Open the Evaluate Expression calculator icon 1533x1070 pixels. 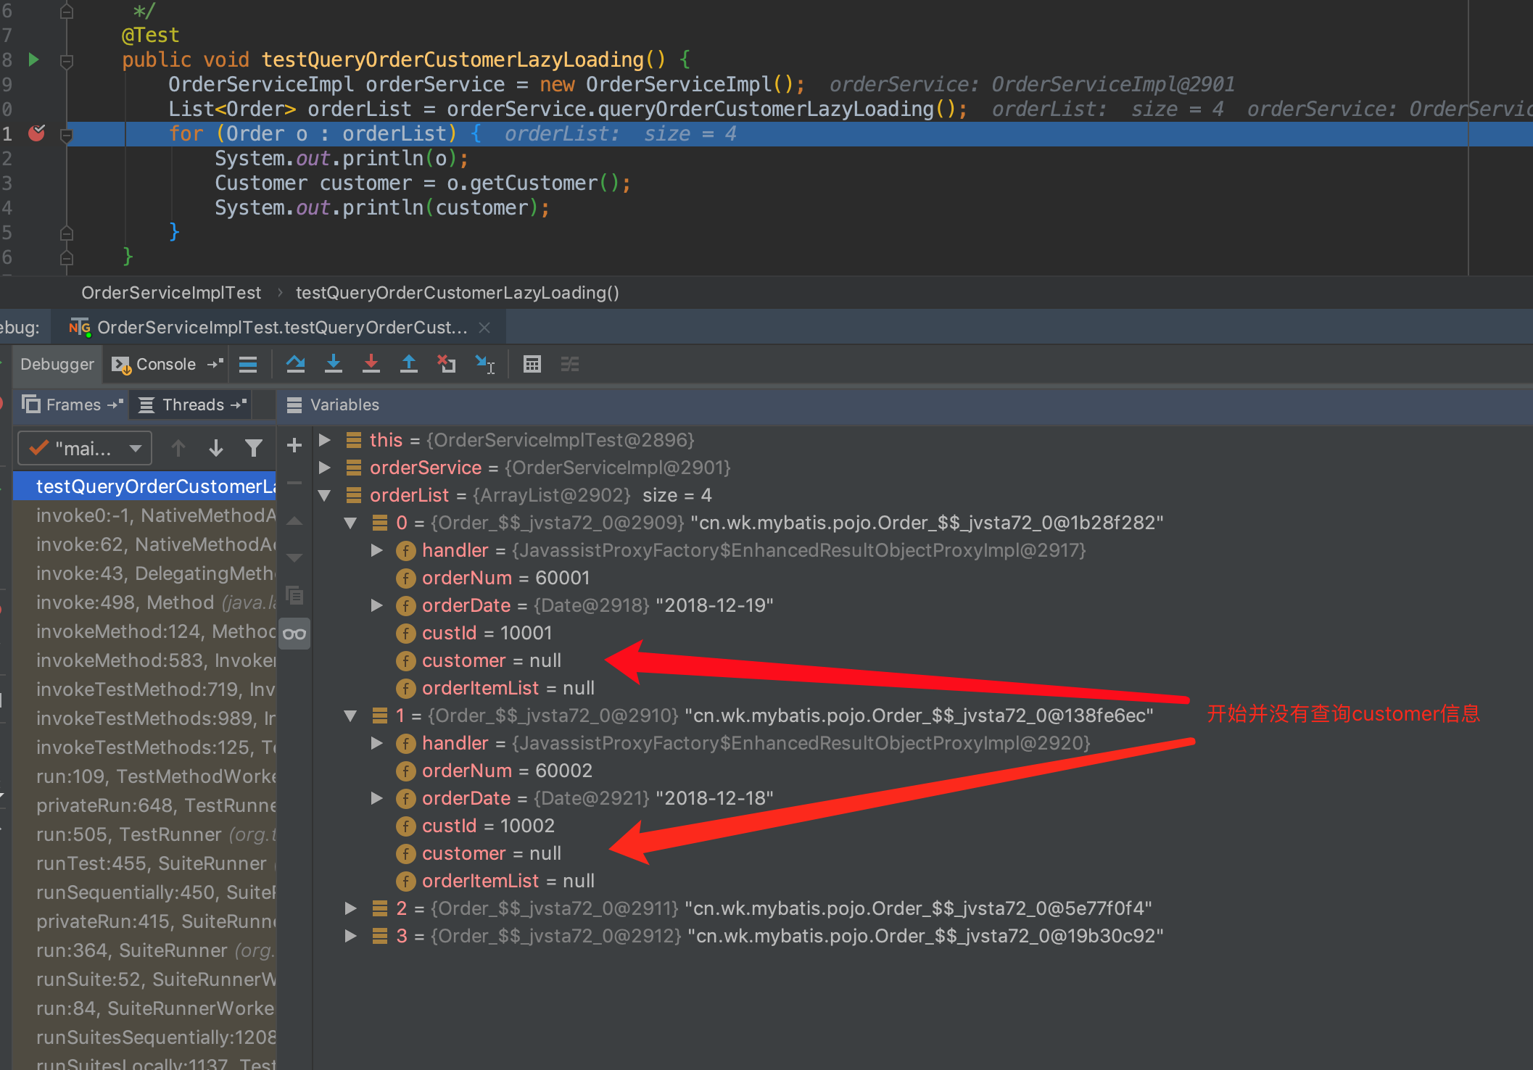[x=532, y=364]
